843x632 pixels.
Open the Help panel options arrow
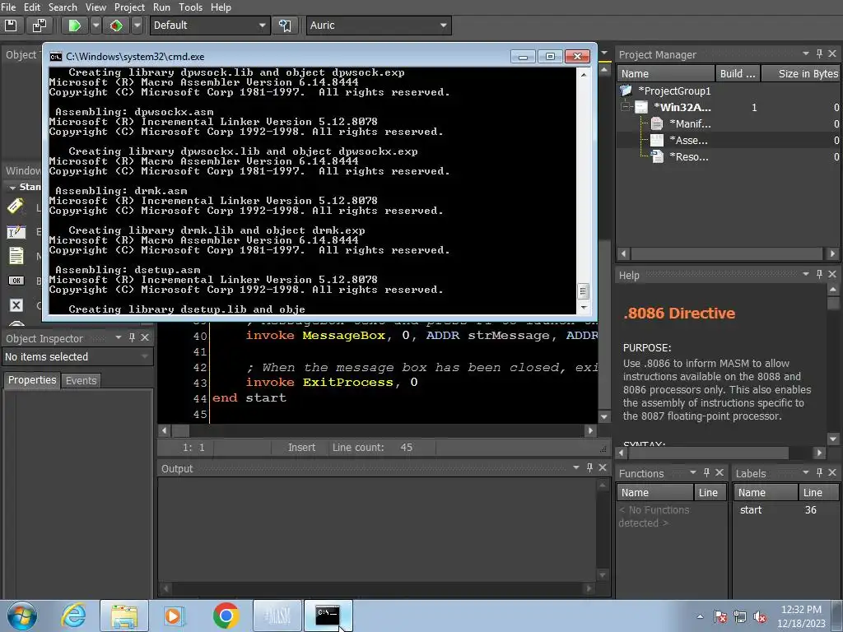click(805, 274)
